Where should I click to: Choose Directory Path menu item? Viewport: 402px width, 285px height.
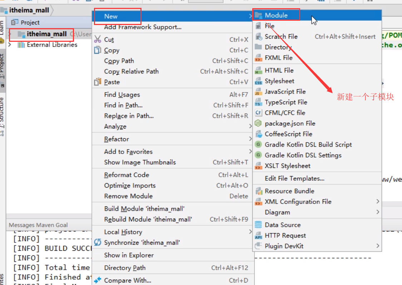(x=173, y=268)
